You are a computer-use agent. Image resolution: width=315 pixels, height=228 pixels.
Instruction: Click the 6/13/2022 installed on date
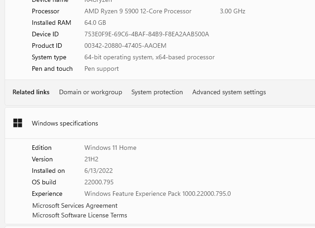point(98,171)
